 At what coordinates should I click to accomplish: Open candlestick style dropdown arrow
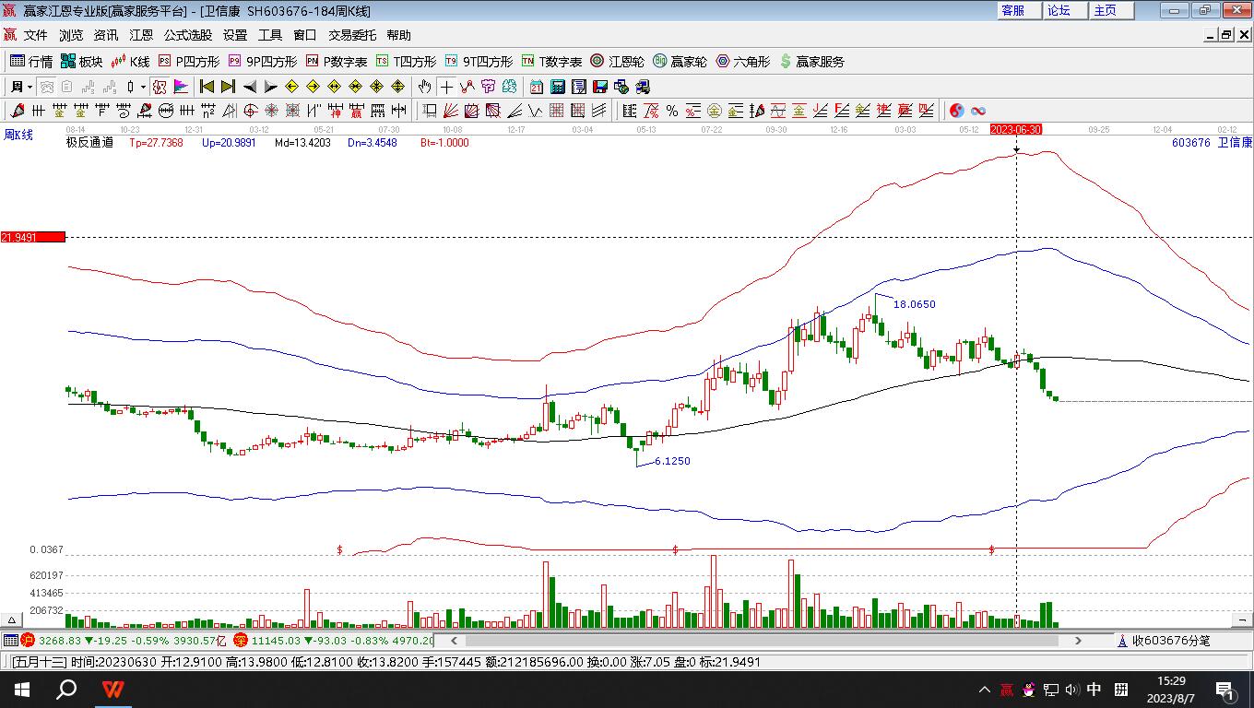point(143,87)
